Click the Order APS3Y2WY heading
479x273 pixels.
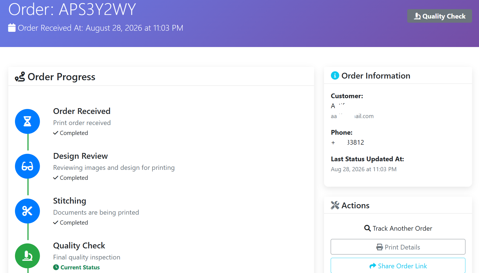tap(72, 9)
